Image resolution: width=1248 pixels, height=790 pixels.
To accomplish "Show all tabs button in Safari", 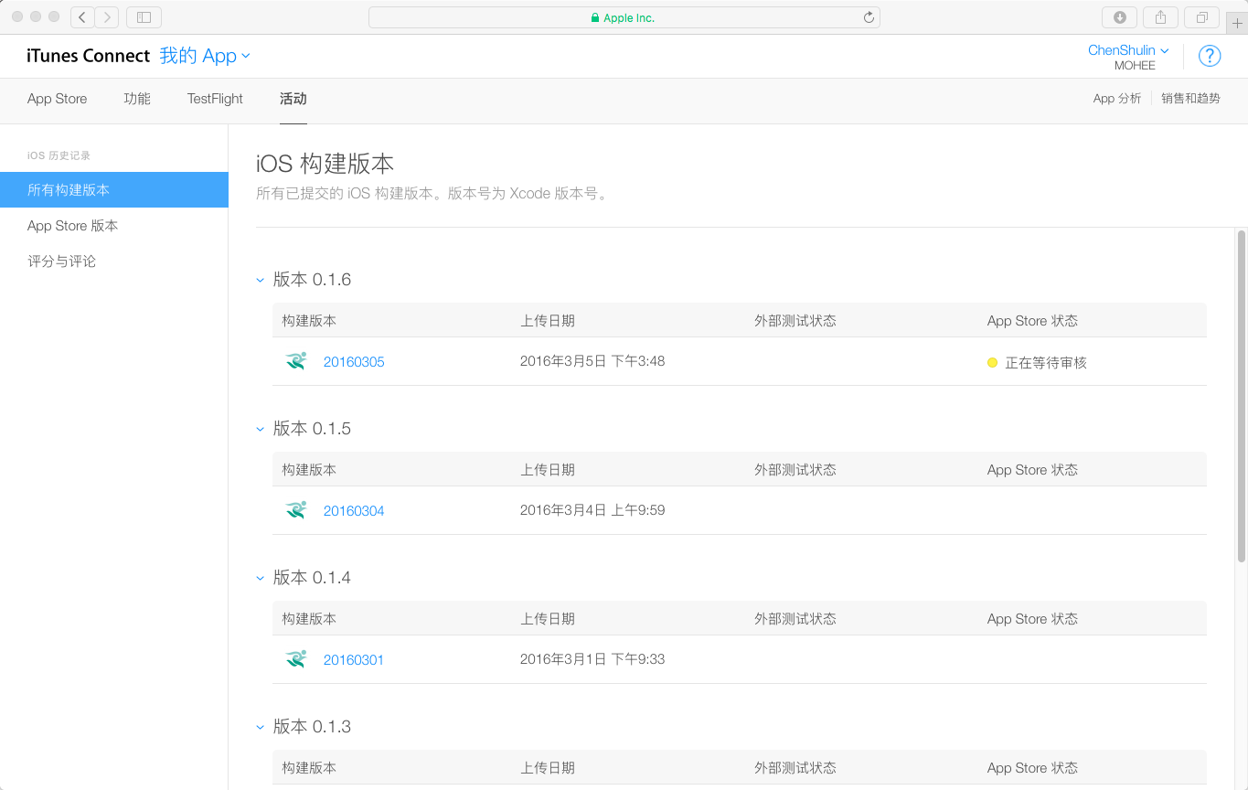I will click(1201, 16).
